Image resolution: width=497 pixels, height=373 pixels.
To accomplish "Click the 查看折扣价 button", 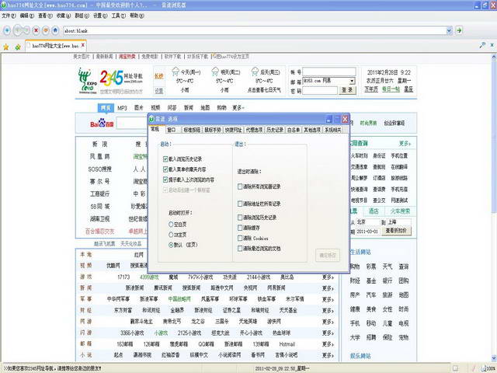I will click(x=396, y=231).
